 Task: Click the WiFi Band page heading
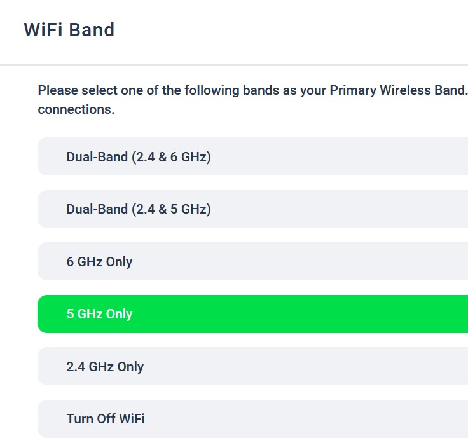click(69, 30)
